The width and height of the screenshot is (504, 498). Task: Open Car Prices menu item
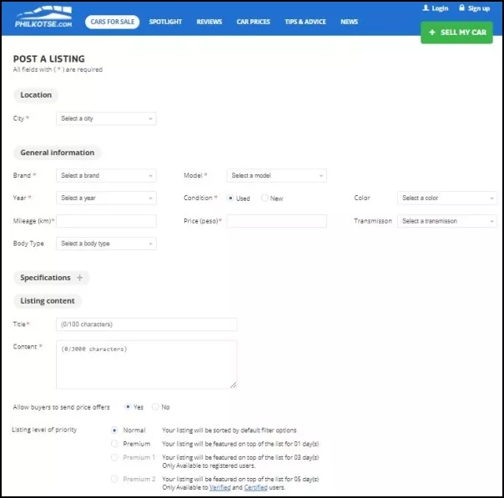pyautogui.click(x=254, y=22)
